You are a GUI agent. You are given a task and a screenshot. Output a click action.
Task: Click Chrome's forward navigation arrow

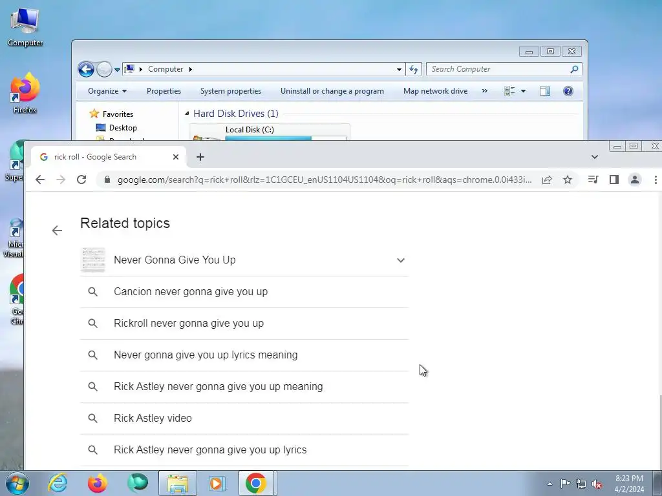click(x=61, y=180)
